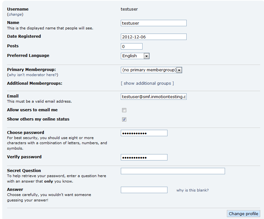
Task: Click the Posts count field
Action: click(131, 47)
